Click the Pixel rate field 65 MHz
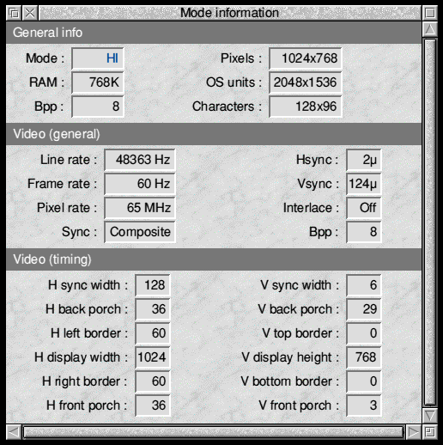 (x=140, y=208)
